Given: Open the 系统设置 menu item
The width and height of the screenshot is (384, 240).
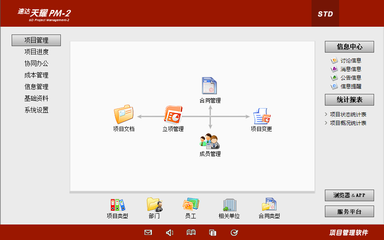Looking at the screenshot, I should [36, 110].
